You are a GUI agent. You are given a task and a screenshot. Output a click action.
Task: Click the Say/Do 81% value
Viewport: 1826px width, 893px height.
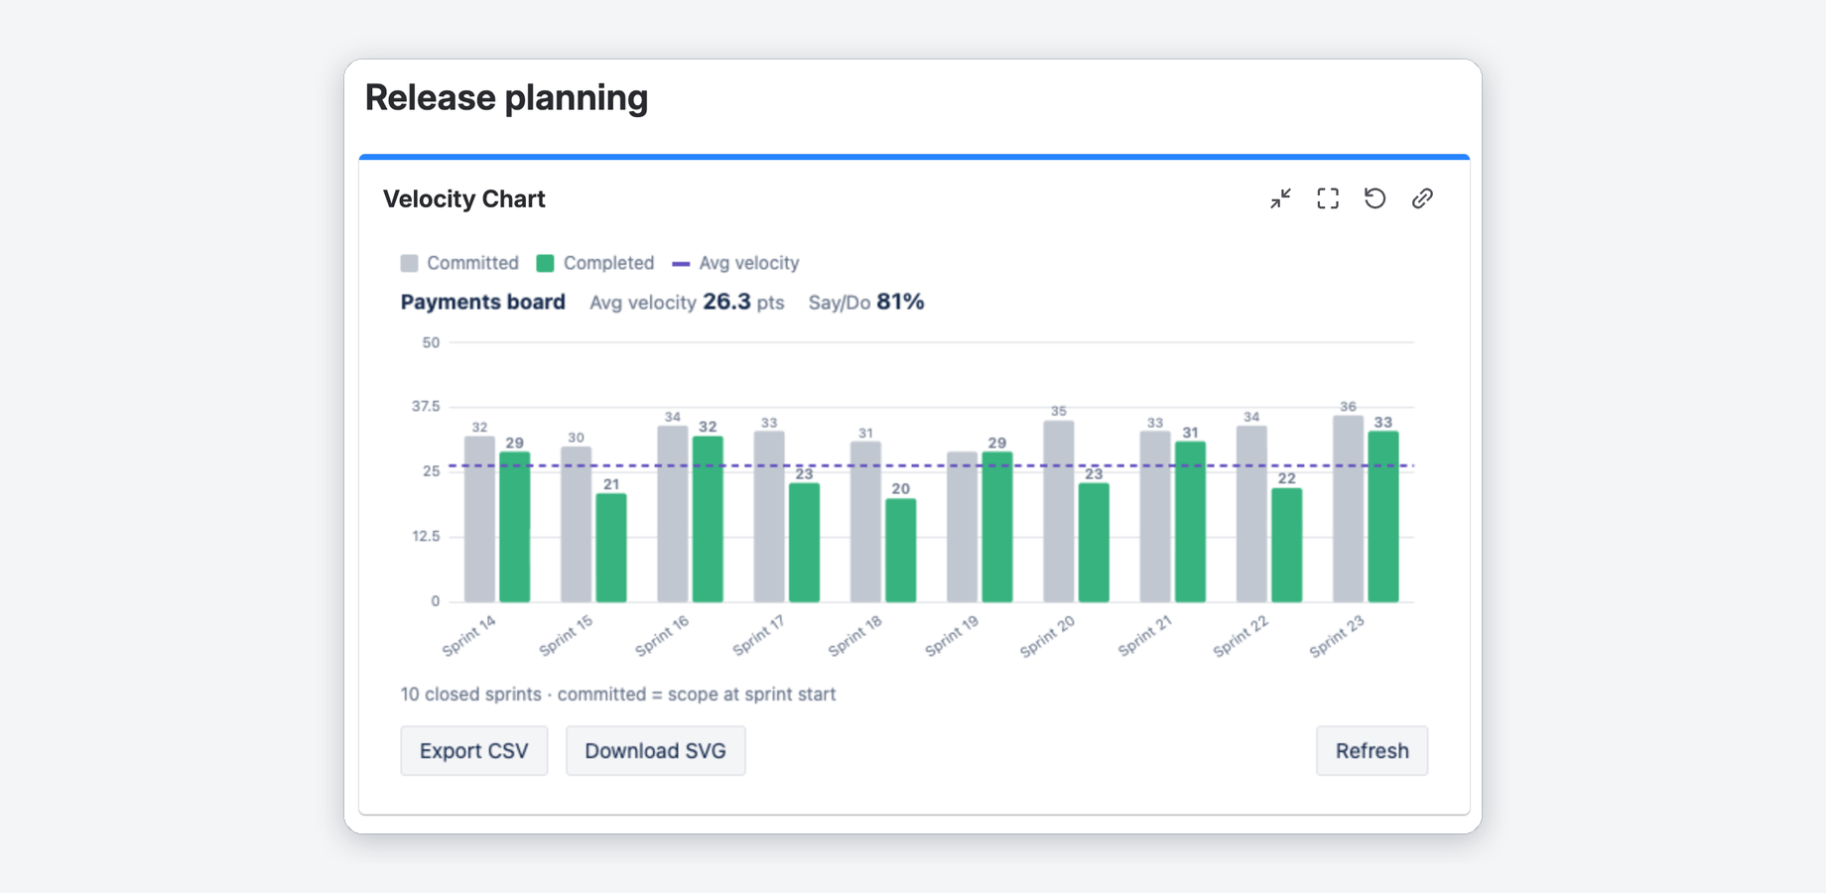[866, 302]
